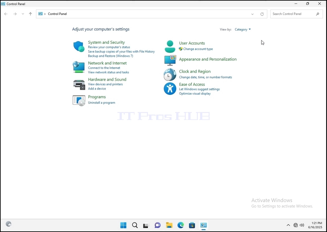Open the Network and Internet globe icon
This screenshot has height=232, width=327.
point(79,67)
